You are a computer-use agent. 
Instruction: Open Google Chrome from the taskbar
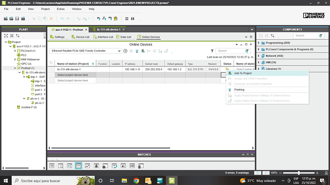[136, 181]
